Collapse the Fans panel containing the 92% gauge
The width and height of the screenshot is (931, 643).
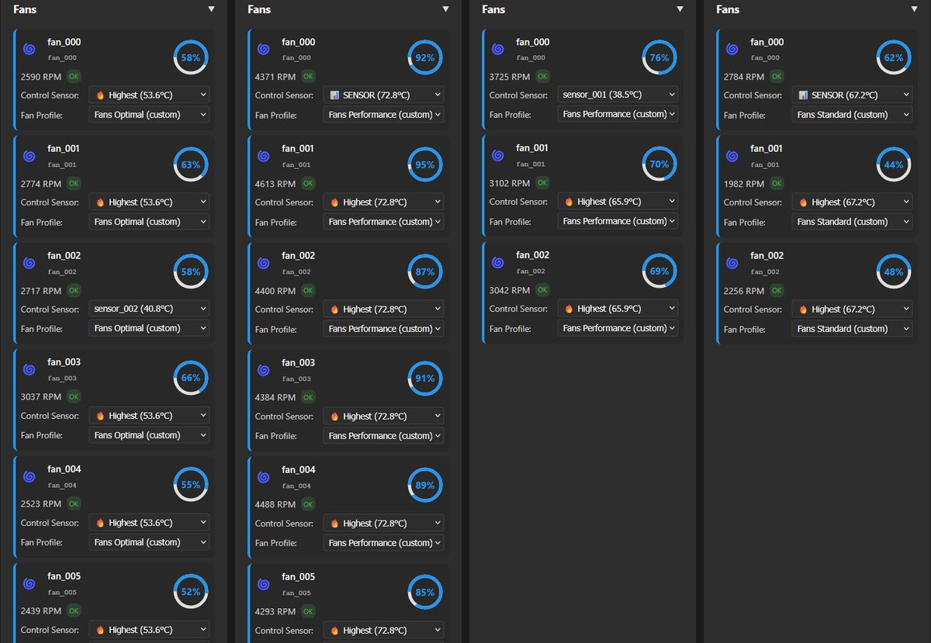pyautogui.click(x=445, y=9)
